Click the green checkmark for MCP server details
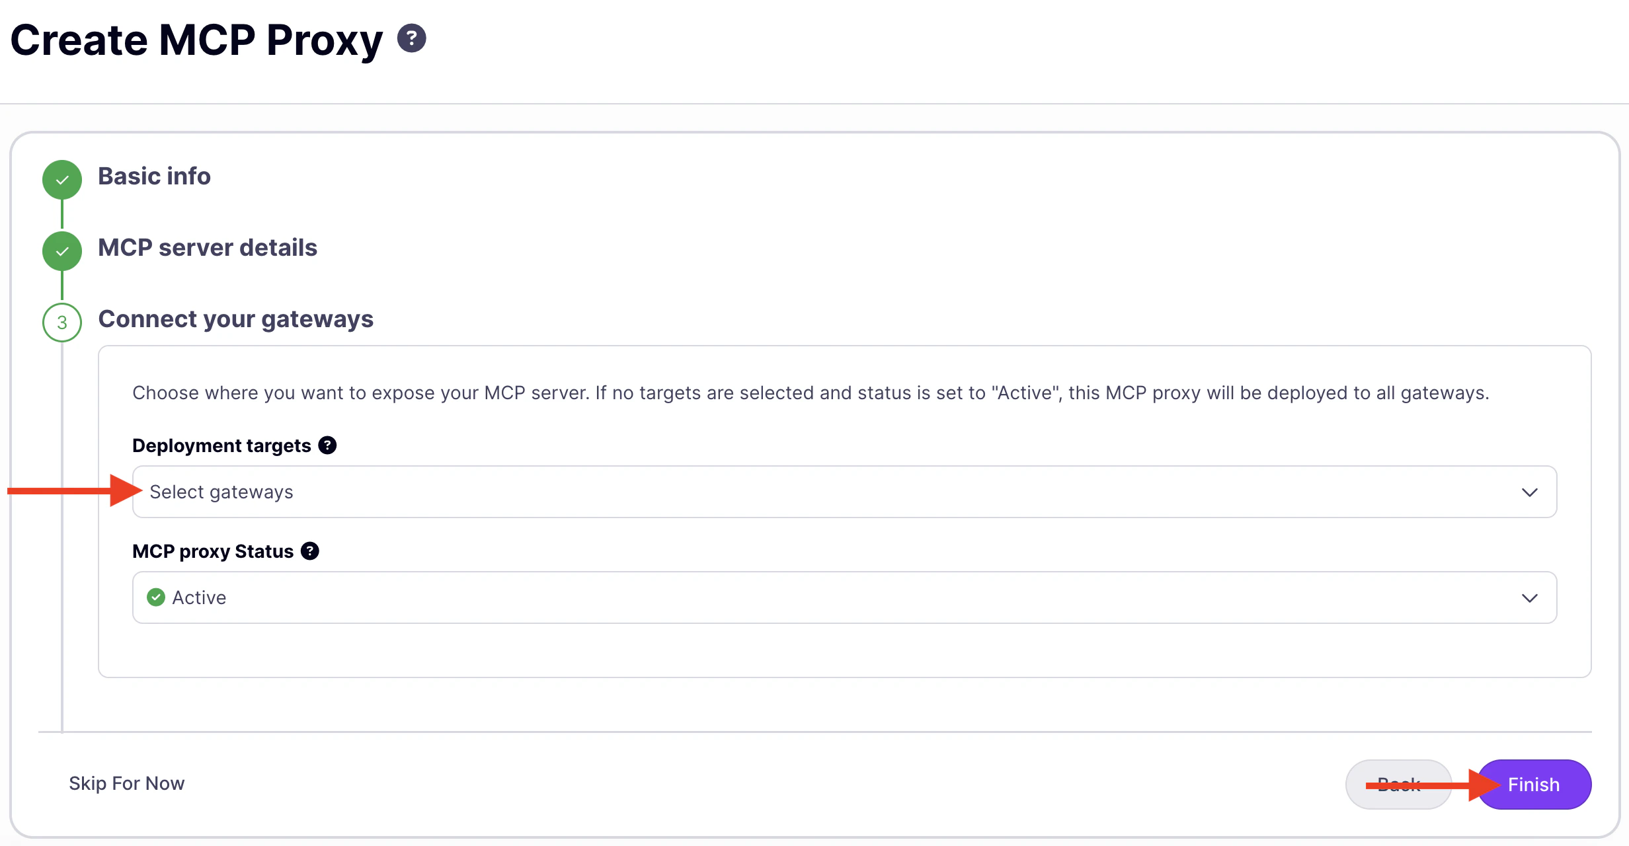The height and width of the screenshot is (846, 1629). [62, 251]
